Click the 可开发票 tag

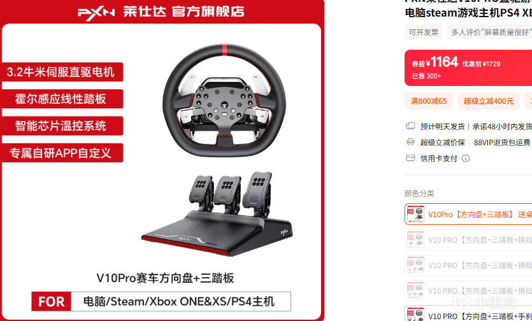[424, 32]
